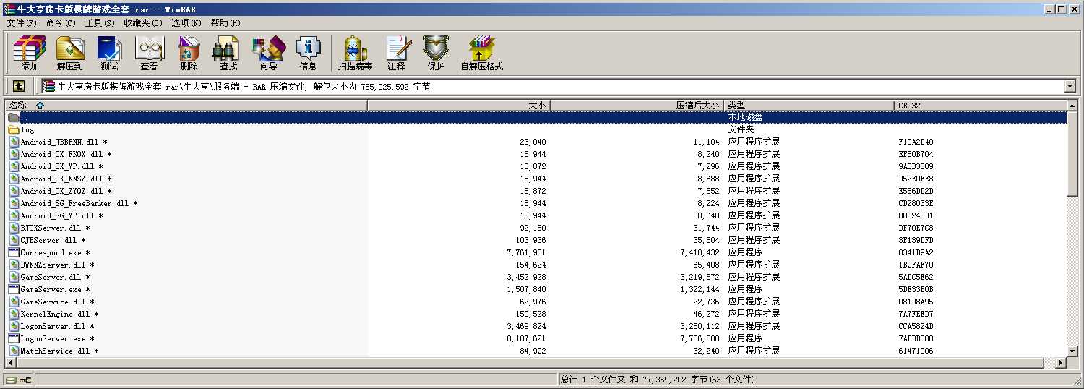Sort files by 大小 column header
Viewport: 1084px width, 389px height.
point(459,105)
